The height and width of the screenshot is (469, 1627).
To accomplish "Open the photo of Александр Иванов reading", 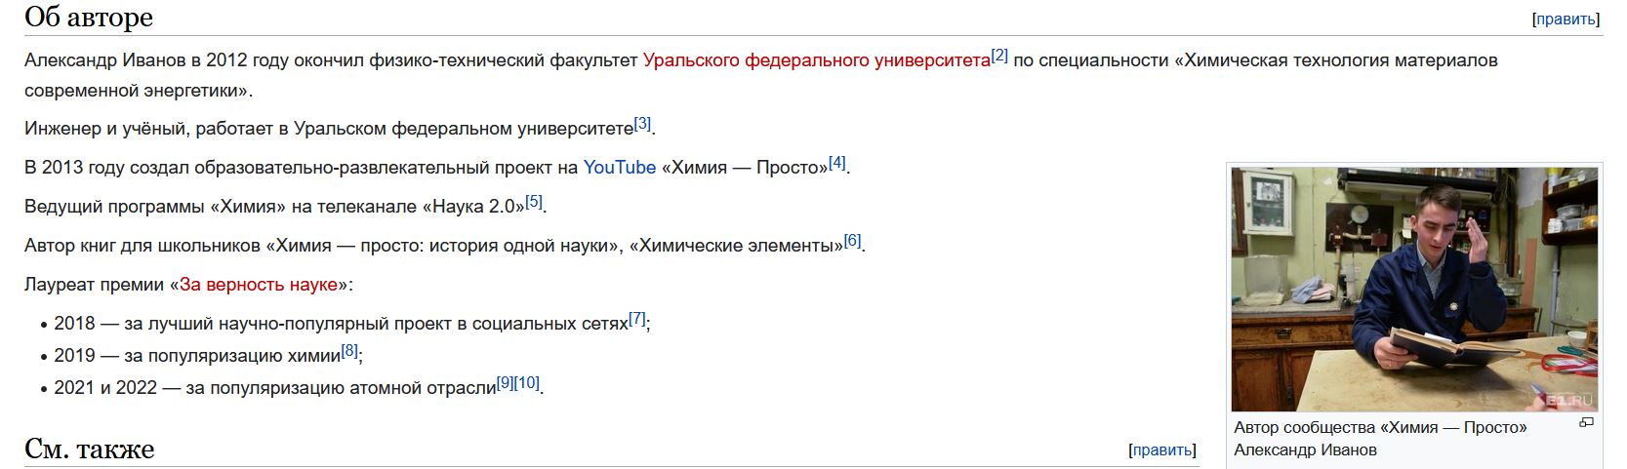I will tap(1414, 289).
